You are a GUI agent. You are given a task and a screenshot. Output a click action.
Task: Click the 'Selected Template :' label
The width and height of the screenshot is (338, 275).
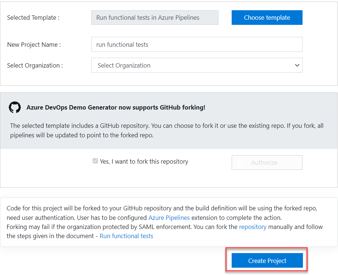pos(33,18)
